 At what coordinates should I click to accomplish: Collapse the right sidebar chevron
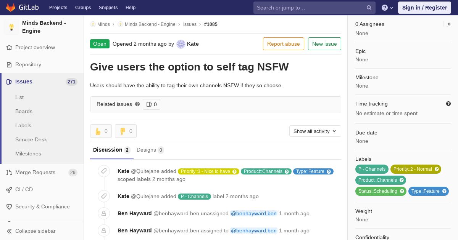(x=449, y=24)
